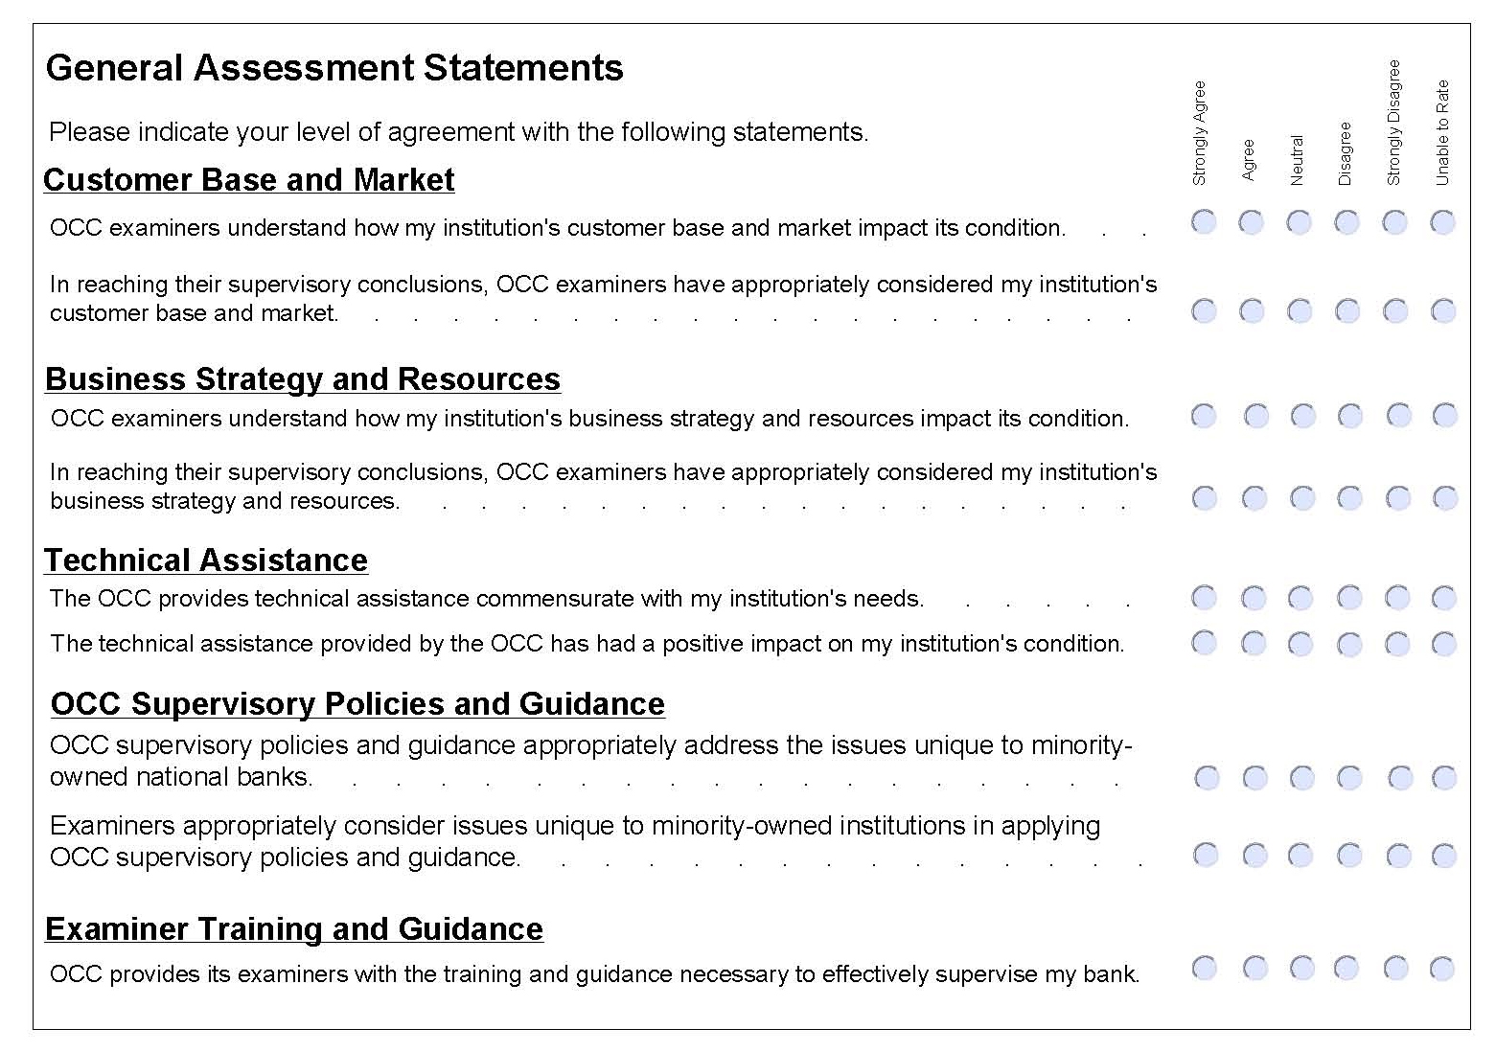Select Strongly Agree for examiner training and guidance
The height and width of the screenshot is (1052, 1496).
[x=1205, y=969]
